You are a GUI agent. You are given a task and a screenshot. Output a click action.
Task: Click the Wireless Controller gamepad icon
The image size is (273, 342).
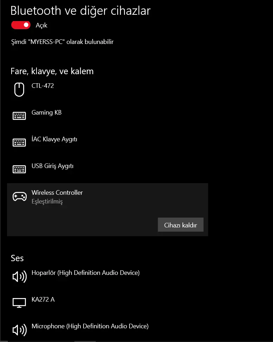point(20,196)
